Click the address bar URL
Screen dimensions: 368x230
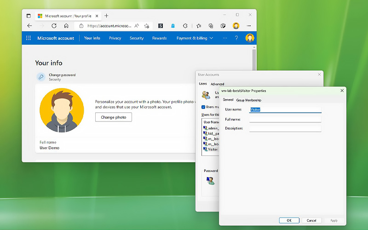[x=109, y=26]
